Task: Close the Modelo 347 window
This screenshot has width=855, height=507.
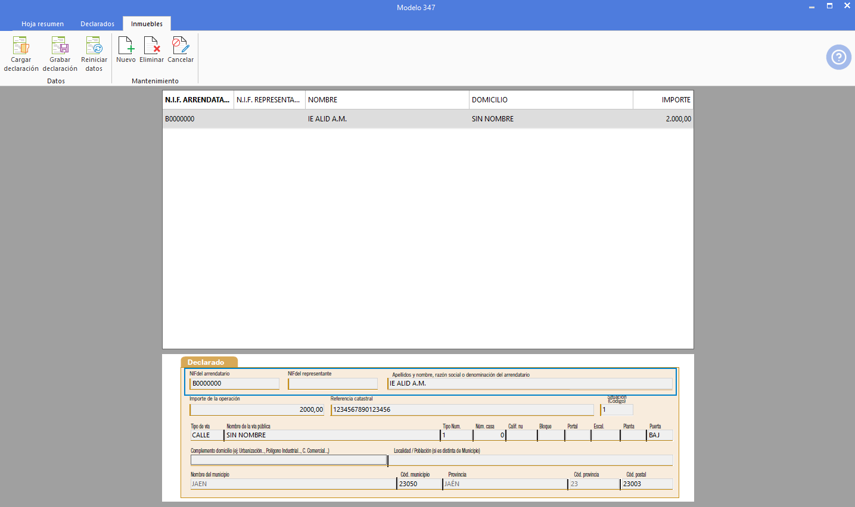Action: tap(847, 7)
